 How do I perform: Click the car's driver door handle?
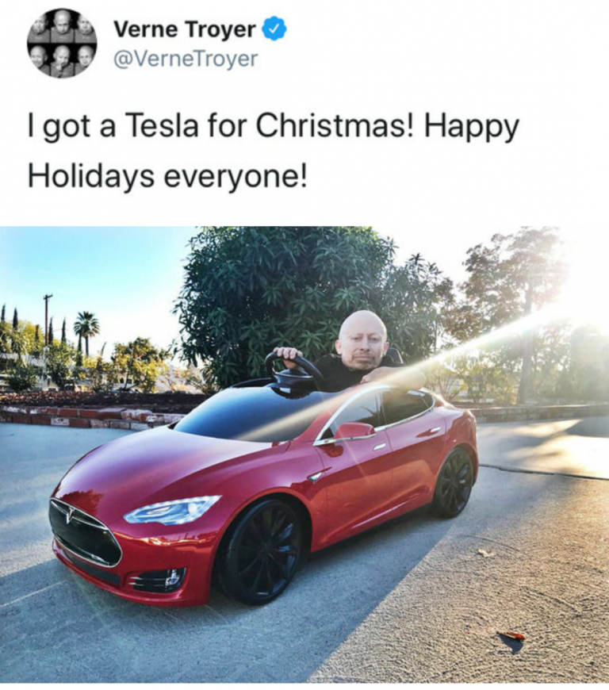(x=378, y=447)
